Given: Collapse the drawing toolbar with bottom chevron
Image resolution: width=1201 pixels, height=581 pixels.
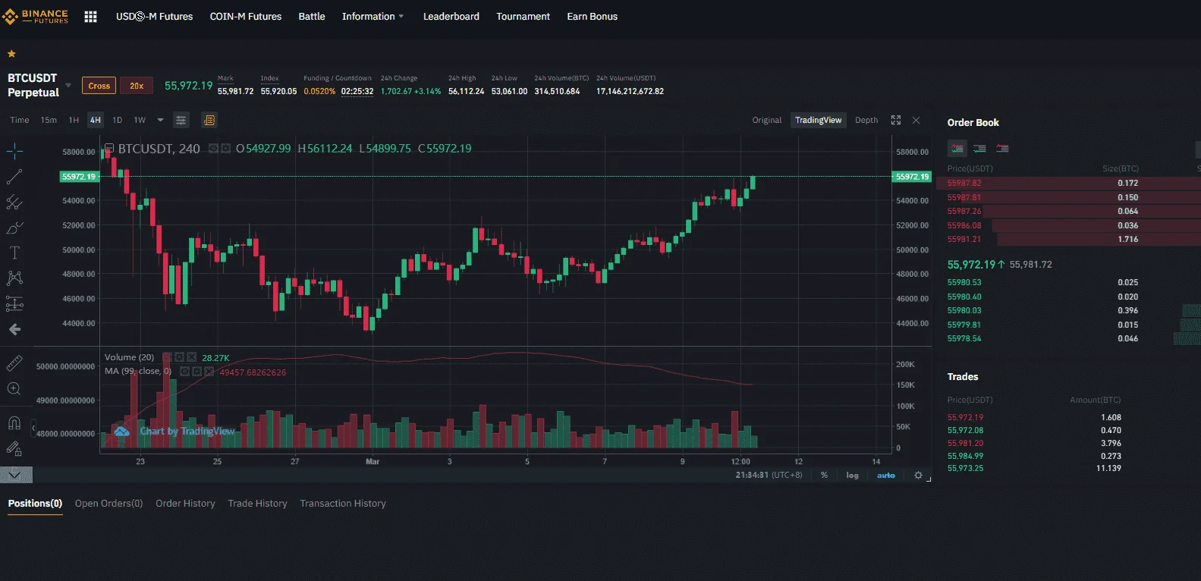Looking at the screenshot, I should pyautogui.click(x=16, y=475).
